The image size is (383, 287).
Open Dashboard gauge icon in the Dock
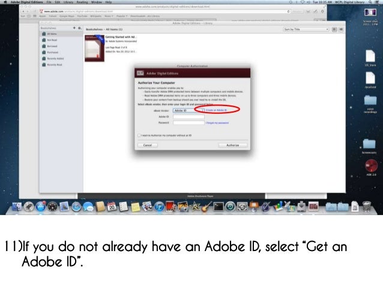click(x=52, y=207)
